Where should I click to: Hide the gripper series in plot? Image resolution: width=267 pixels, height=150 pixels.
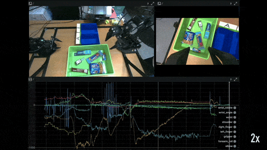(x=235, y=137)
